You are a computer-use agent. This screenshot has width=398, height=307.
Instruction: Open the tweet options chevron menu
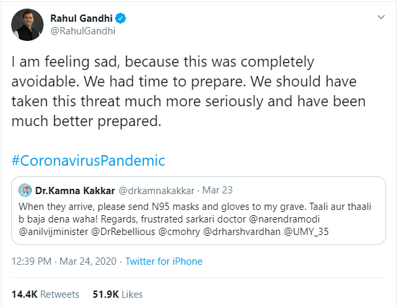point(380,17)
